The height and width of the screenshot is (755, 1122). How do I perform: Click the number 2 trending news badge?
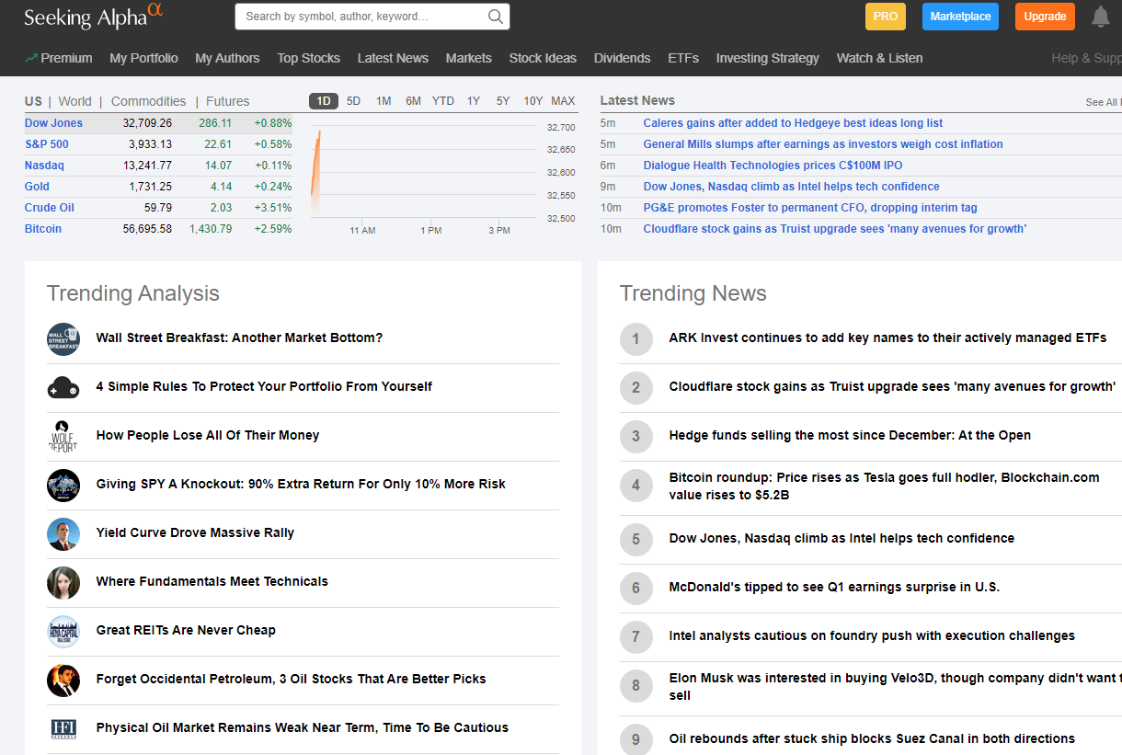[x=635, y=387]
